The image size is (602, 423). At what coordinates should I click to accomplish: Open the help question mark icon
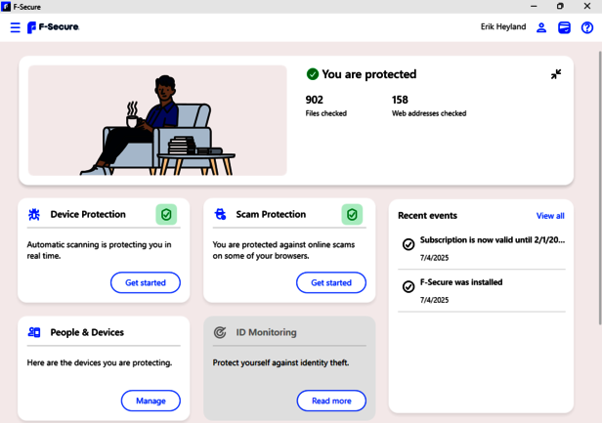point(586,27)
